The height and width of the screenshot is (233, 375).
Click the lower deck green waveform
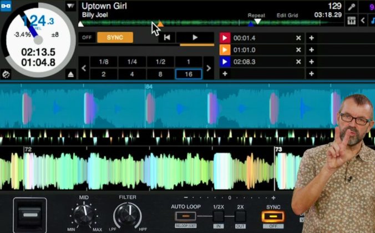[148, 169]
